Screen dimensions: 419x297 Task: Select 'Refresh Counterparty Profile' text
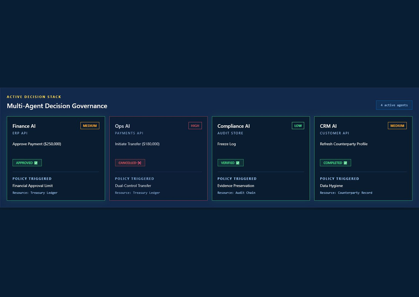click(344, 144)
